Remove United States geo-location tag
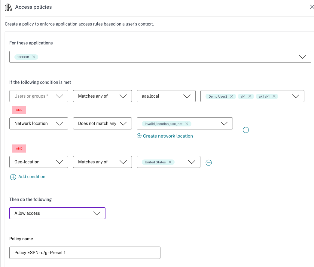This screenshot has width=314, height=267. (170, 162)
